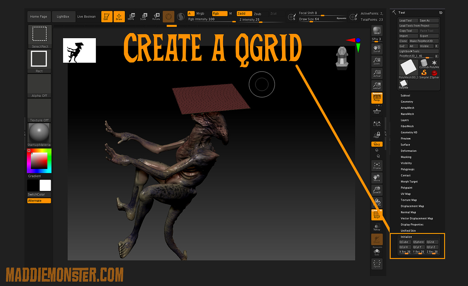Set canvas to Actual size

(377, 73)
